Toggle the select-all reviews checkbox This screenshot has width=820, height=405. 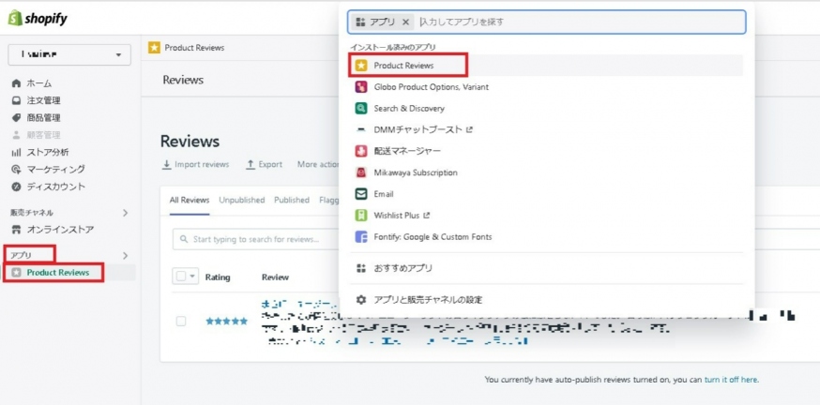click(181, 277)
